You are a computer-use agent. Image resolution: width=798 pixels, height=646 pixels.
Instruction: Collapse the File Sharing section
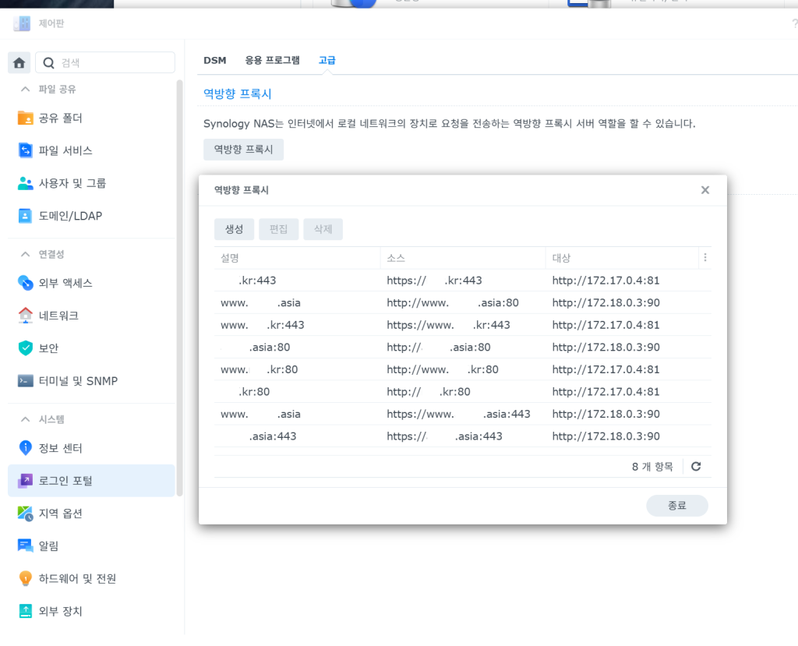[26, 90]
